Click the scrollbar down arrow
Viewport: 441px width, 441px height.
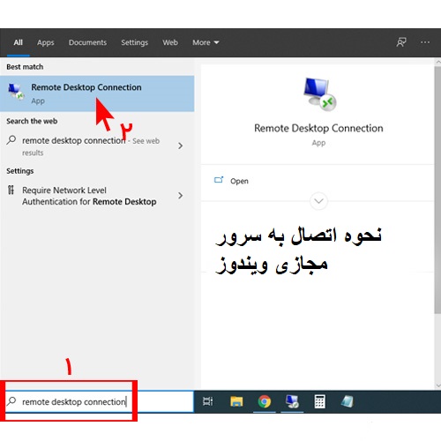click(x=438, y=385)
